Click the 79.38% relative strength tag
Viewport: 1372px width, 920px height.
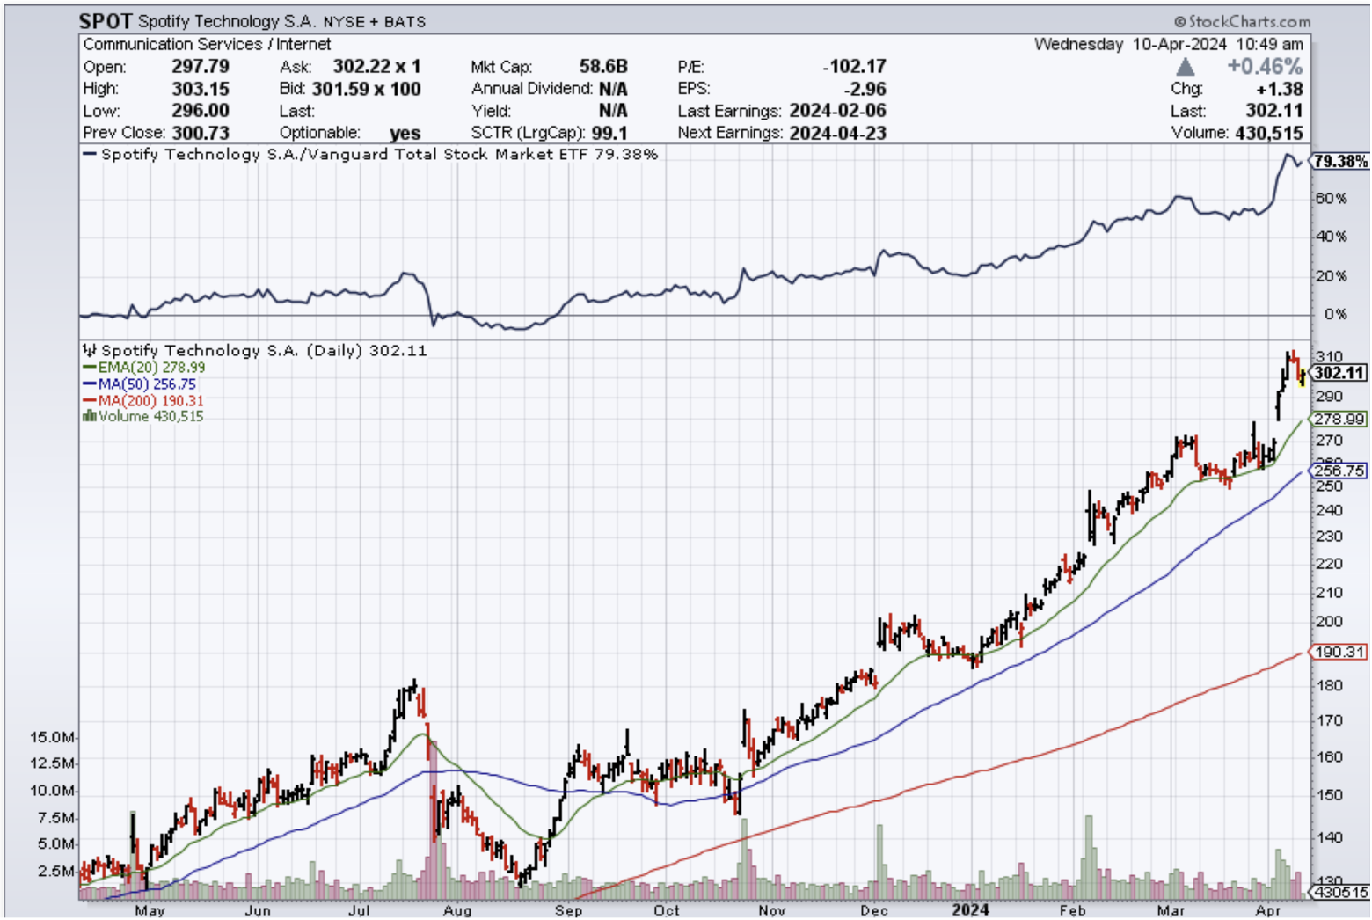[1340, 161]
